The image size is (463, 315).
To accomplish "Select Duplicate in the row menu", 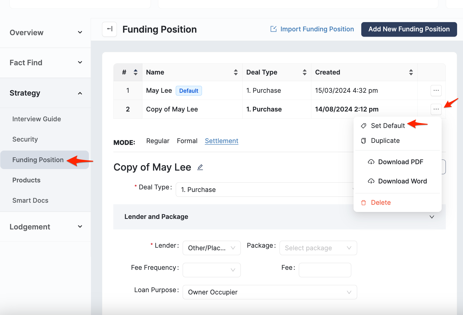I will [385, 141].
